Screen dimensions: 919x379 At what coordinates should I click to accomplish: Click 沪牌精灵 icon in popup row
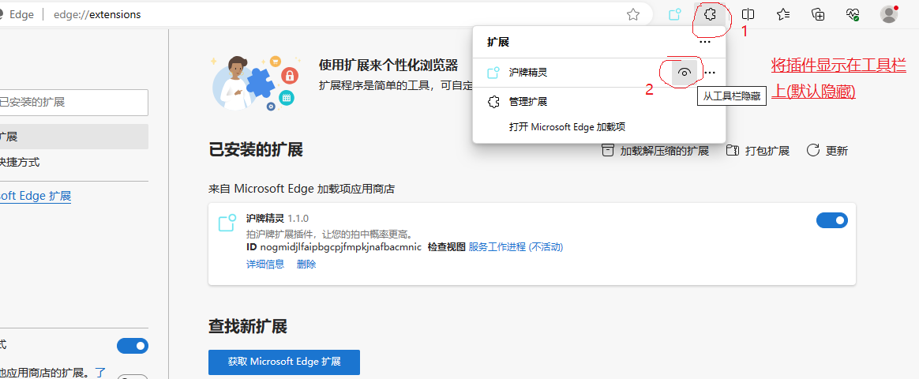(x=493, y=73)
